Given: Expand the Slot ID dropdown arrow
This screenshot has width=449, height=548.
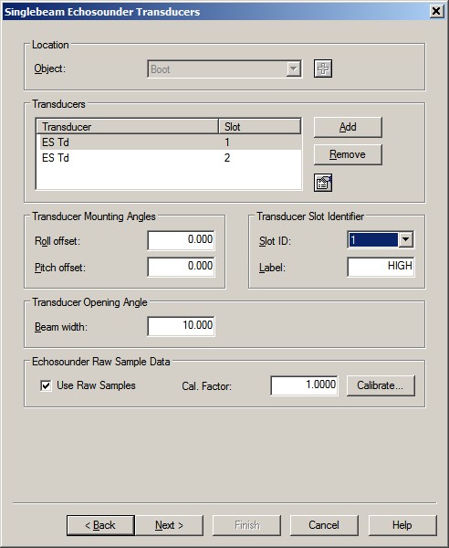Looking at the screenshot, I should tap(406, 239).
